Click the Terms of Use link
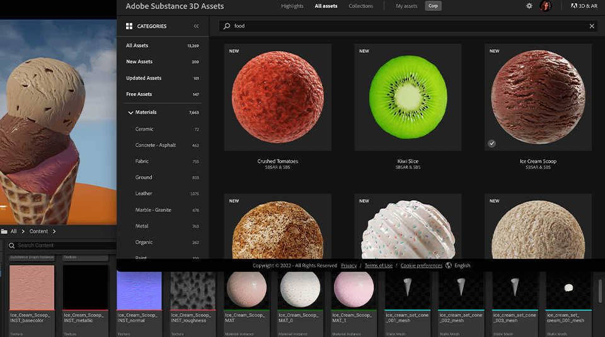 379,265
